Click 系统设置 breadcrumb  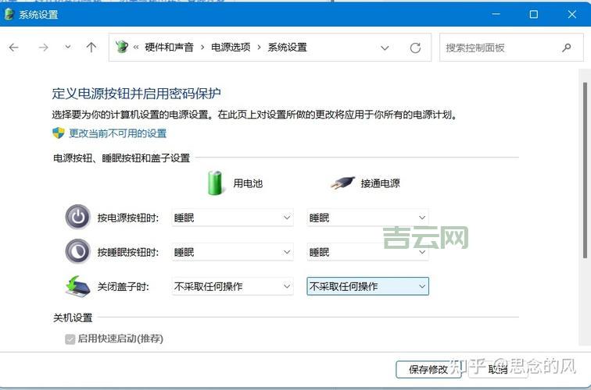tap(287, 48)
